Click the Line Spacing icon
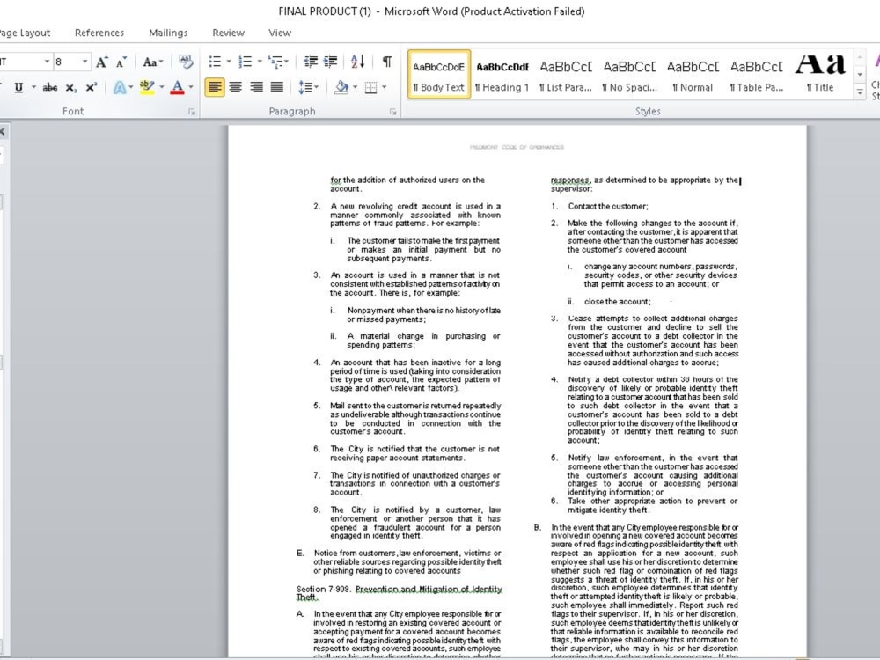 pyautogui.click(x=304, y=87)
